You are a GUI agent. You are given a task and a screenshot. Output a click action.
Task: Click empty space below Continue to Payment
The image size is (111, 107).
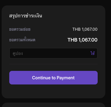(53, 91)
